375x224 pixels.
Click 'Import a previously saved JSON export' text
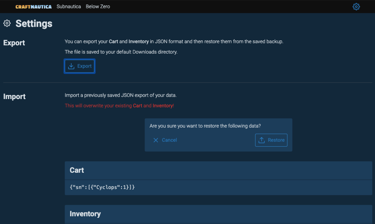coord(120,95)
